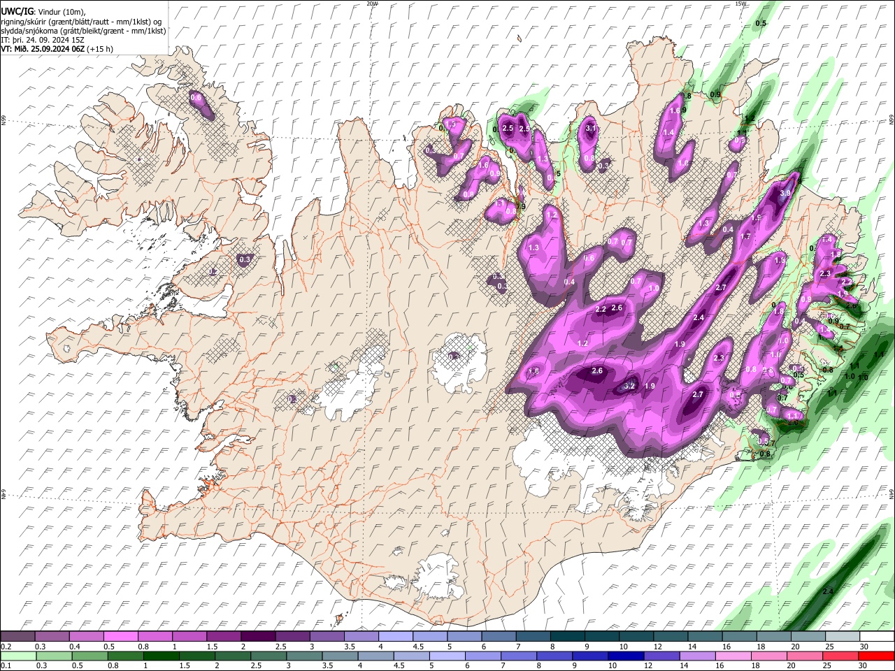Click the '3.9' precipitation value on the map

(785, 194)
